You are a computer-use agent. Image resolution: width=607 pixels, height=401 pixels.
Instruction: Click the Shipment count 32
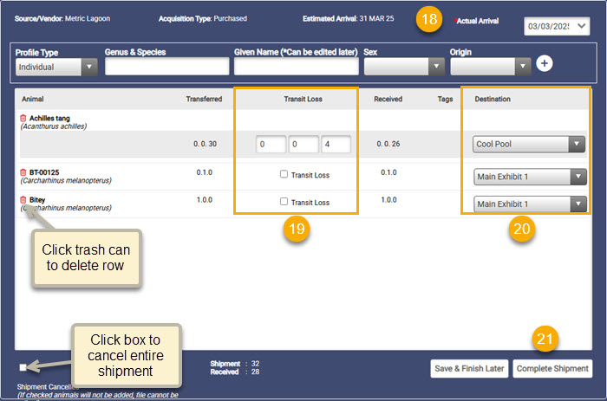pos(255,364)
